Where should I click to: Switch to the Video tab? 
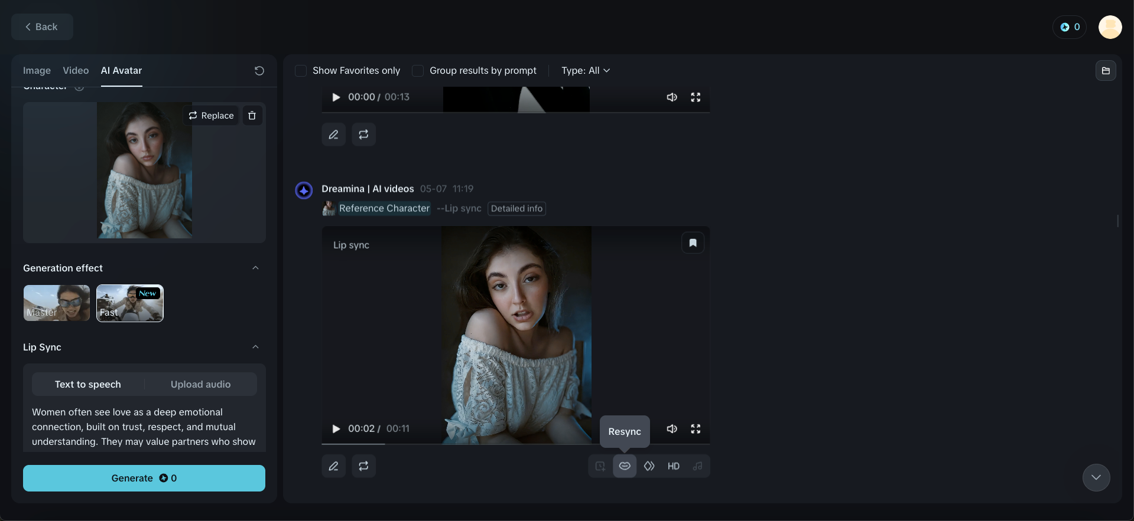tap(76, 71)
